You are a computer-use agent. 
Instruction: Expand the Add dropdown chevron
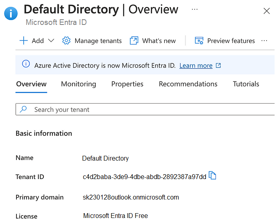coord(51,41)
